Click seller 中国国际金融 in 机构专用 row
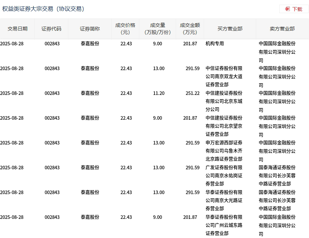 point(277,52)
